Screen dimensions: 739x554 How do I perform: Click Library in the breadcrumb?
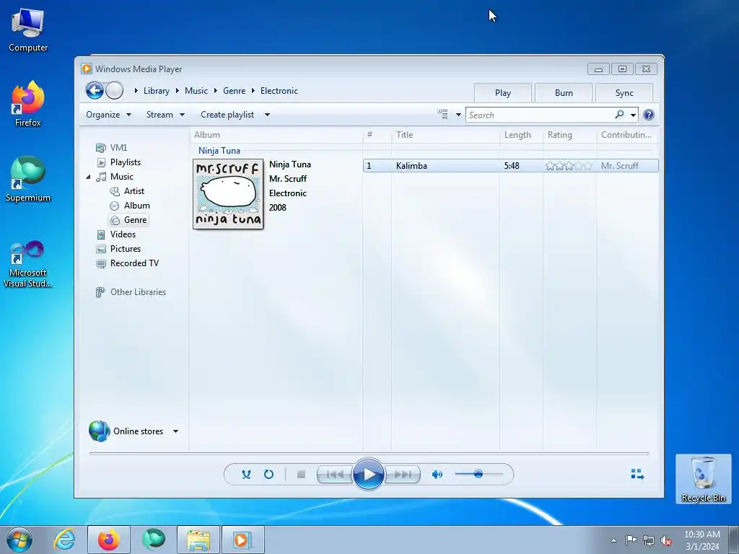157,91
